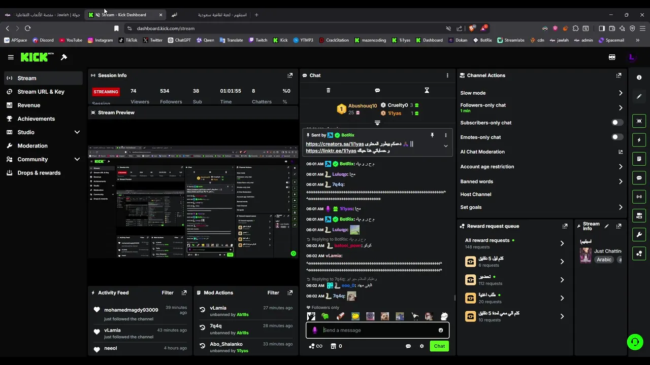The width and height of the screenshot is (650, 365).
Task: Open Drops & rewards page
Action: point(43,173)
